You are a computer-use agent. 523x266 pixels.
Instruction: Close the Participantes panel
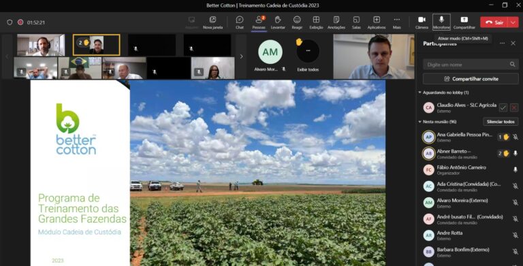513,44
